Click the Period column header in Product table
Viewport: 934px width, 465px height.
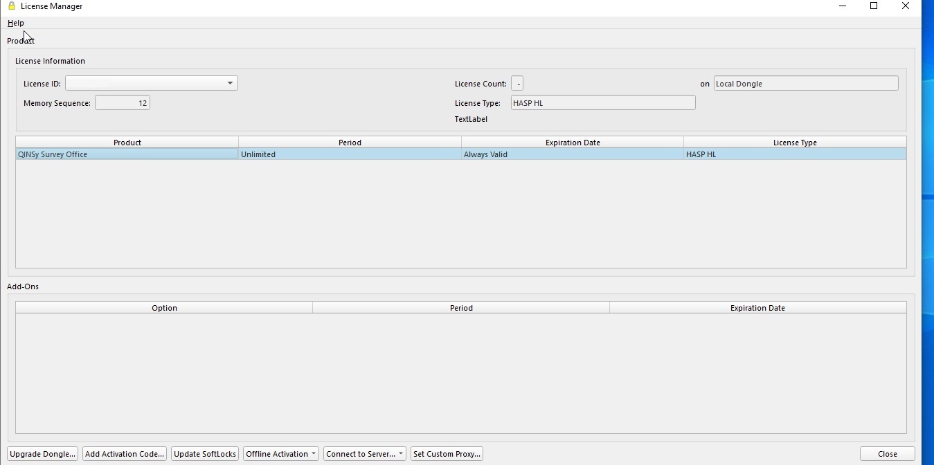pyautogui.click(x=350, y=143)
